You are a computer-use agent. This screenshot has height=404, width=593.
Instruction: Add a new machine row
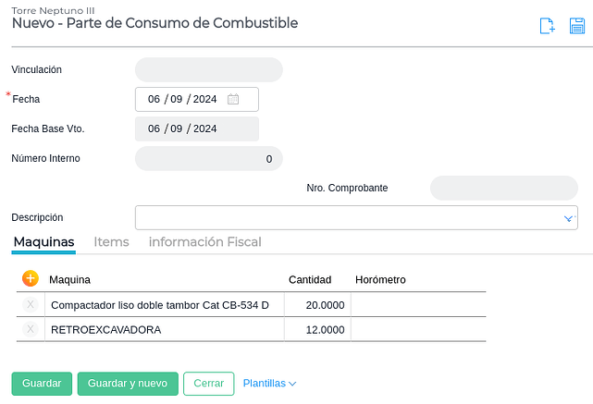tap(30, 278)
